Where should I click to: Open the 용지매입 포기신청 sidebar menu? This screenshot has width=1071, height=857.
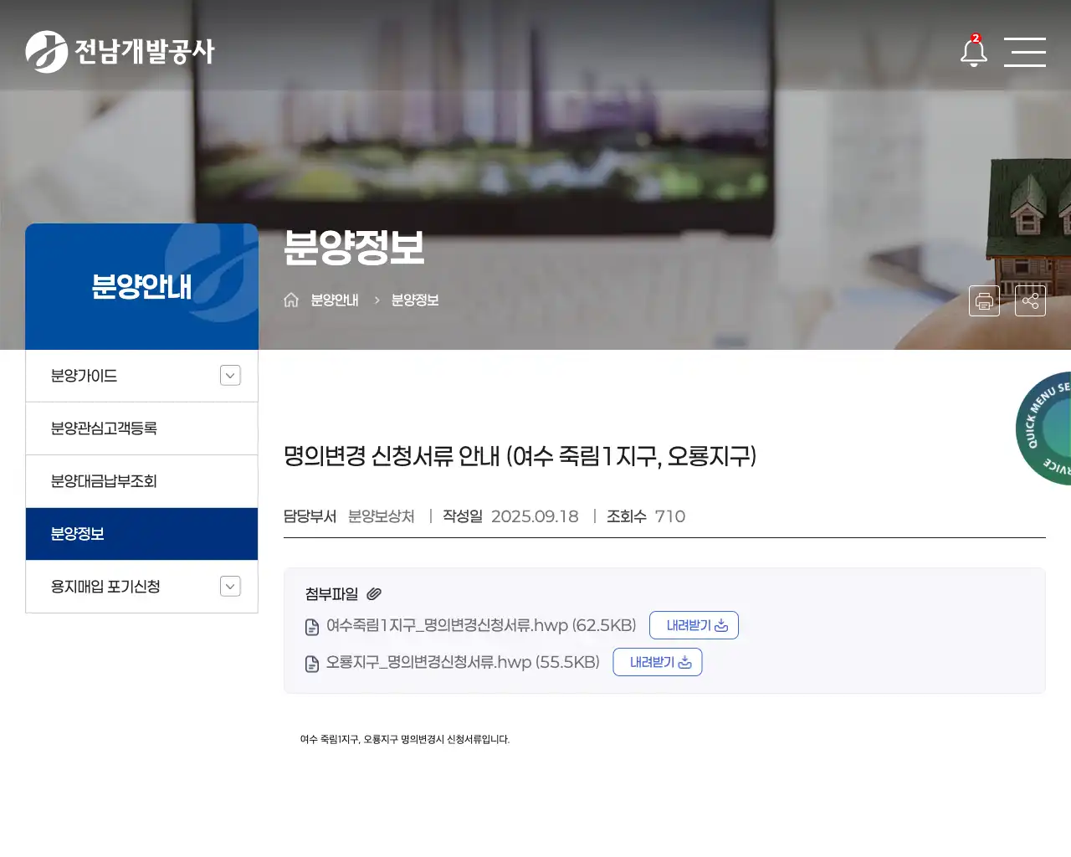coord(141,587)
